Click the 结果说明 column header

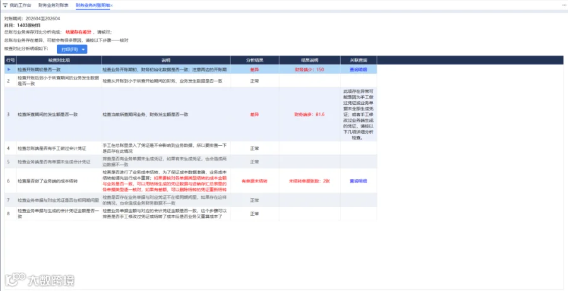310,60
